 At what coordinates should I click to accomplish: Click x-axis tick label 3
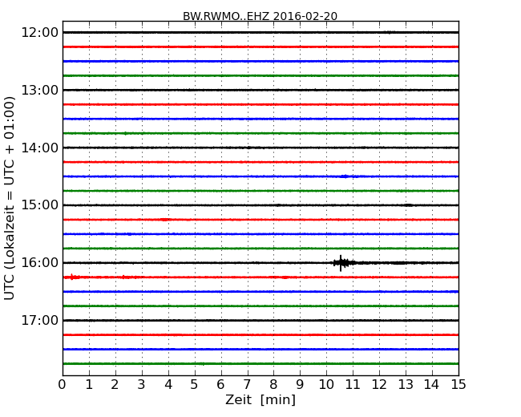tap(142, 385)
